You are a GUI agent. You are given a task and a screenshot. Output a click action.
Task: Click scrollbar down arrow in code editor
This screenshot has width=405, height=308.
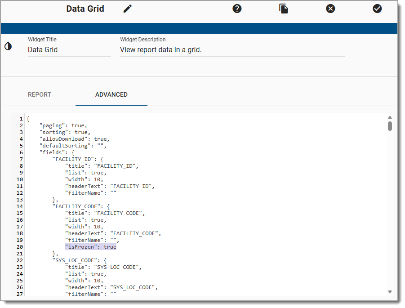tap(390, 292)
